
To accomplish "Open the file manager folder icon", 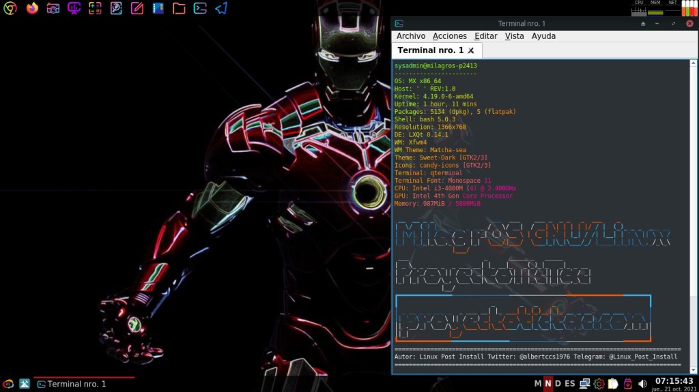I will [179, 9].
